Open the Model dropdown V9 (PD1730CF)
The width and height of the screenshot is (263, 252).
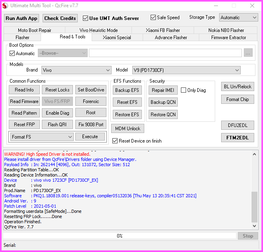(x=186, y=70)
